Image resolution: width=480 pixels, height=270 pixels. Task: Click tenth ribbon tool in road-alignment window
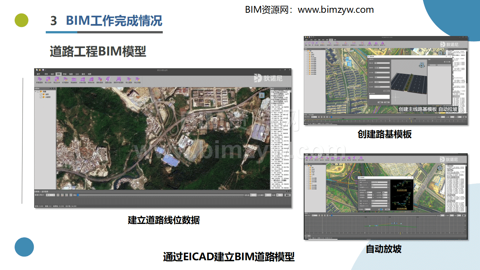point(118,80)
